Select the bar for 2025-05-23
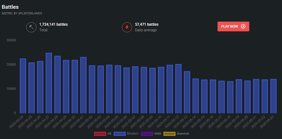Image resolution: width=282 pixels, height=139 pixels. click(273, 96)
